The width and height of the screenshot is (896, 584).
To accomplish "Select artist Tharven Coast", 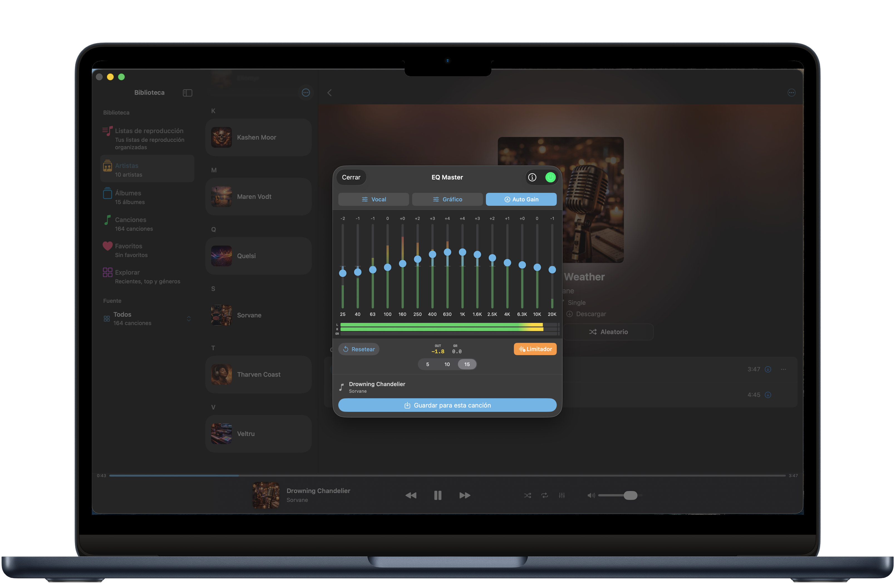I will click(259, 374).
